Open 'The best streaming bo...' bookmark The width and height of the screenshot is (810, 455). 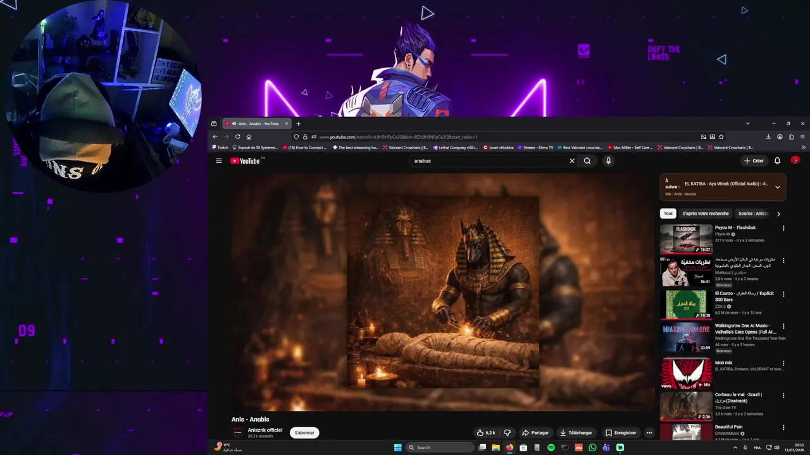[356, 147]
